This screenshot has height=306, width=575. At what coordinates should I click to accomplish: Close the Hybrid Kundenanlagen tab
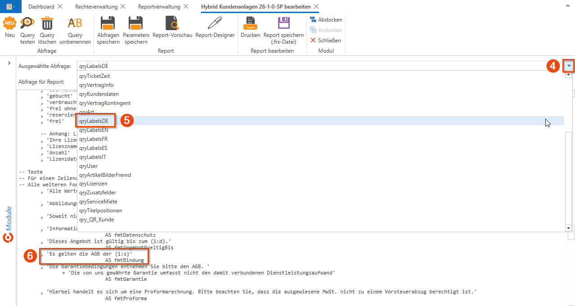[x=316, y=6]
